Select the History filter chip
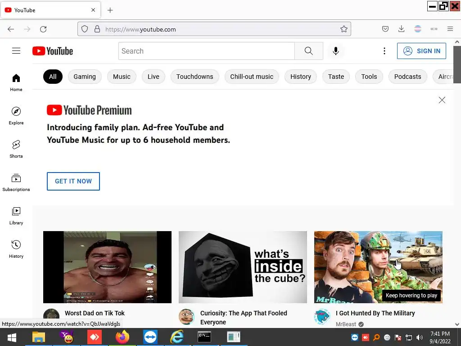 point(300,77)
